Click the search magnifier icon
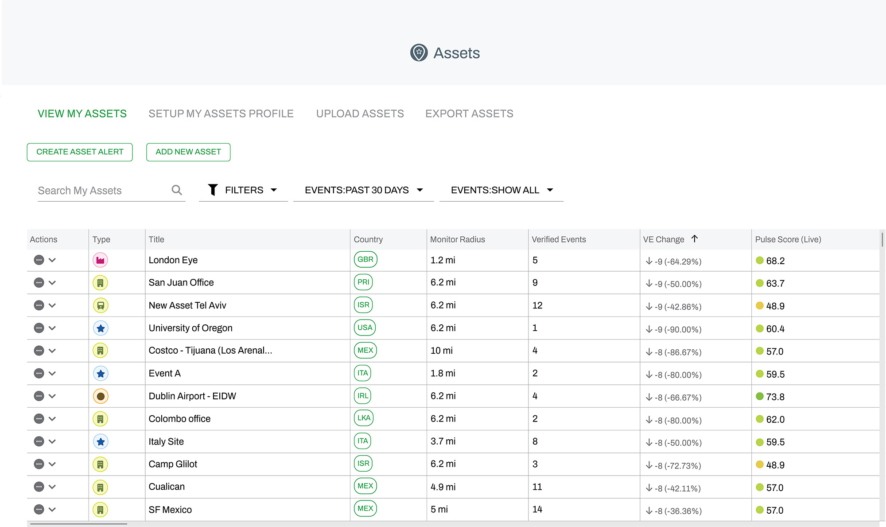 [x=176, y=190]
